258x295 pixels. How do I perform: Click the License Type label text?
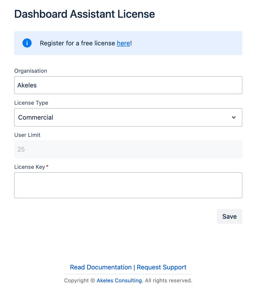click(31, 103)
